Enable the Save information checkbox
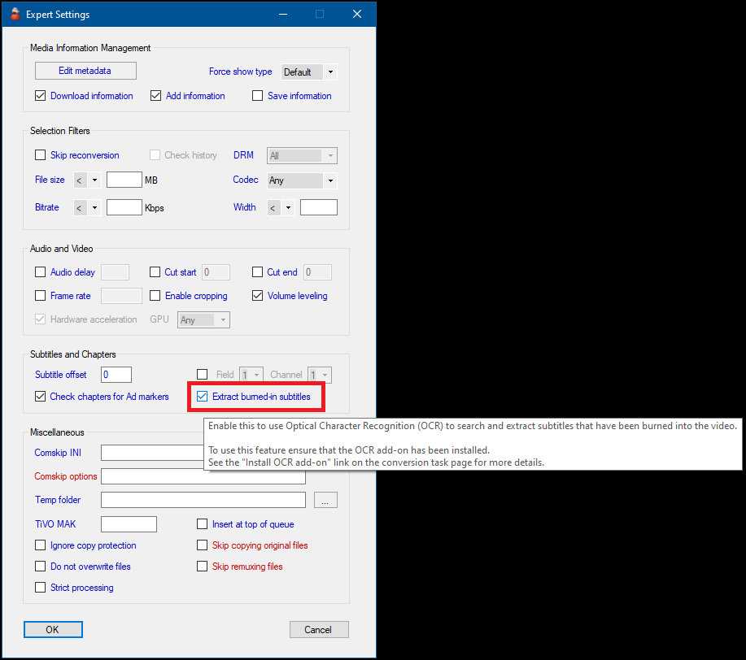Viewport: 746px width, 660px height. (x=258, y=96)
